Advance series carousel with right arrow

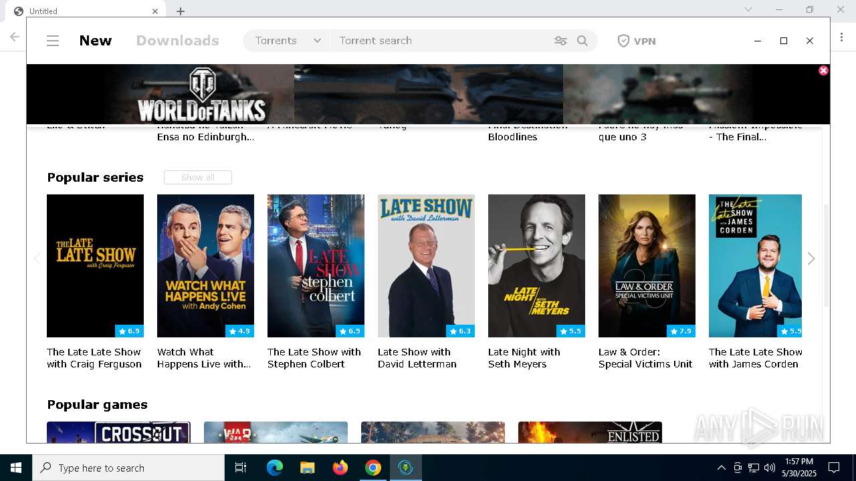(811, 259)
